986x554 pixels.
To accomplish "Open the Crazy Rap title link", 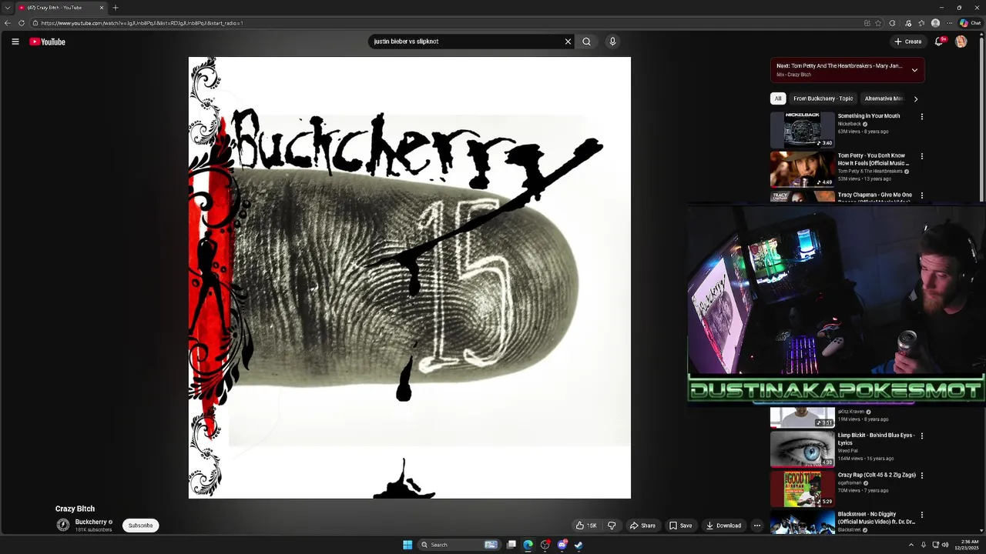I will (877, 475).
